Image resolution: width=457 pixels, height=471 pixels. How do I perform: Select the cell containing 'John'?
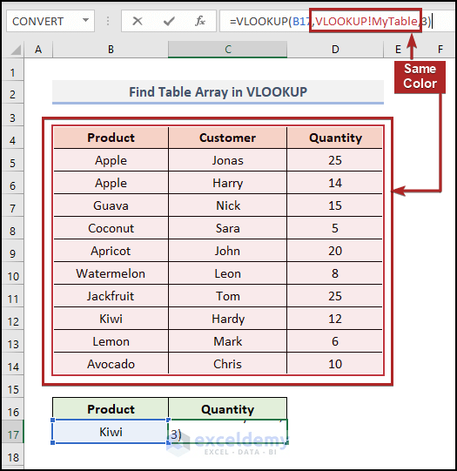(x=227, y=251)
